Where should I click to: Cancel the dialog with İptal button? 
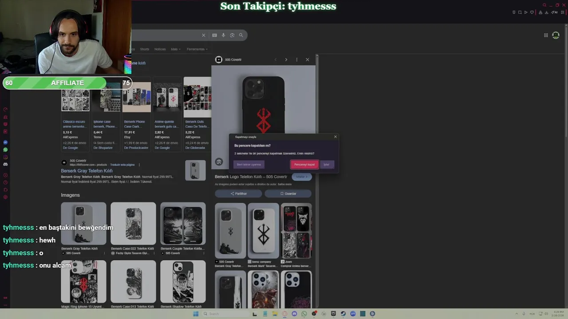click(327, 164)
